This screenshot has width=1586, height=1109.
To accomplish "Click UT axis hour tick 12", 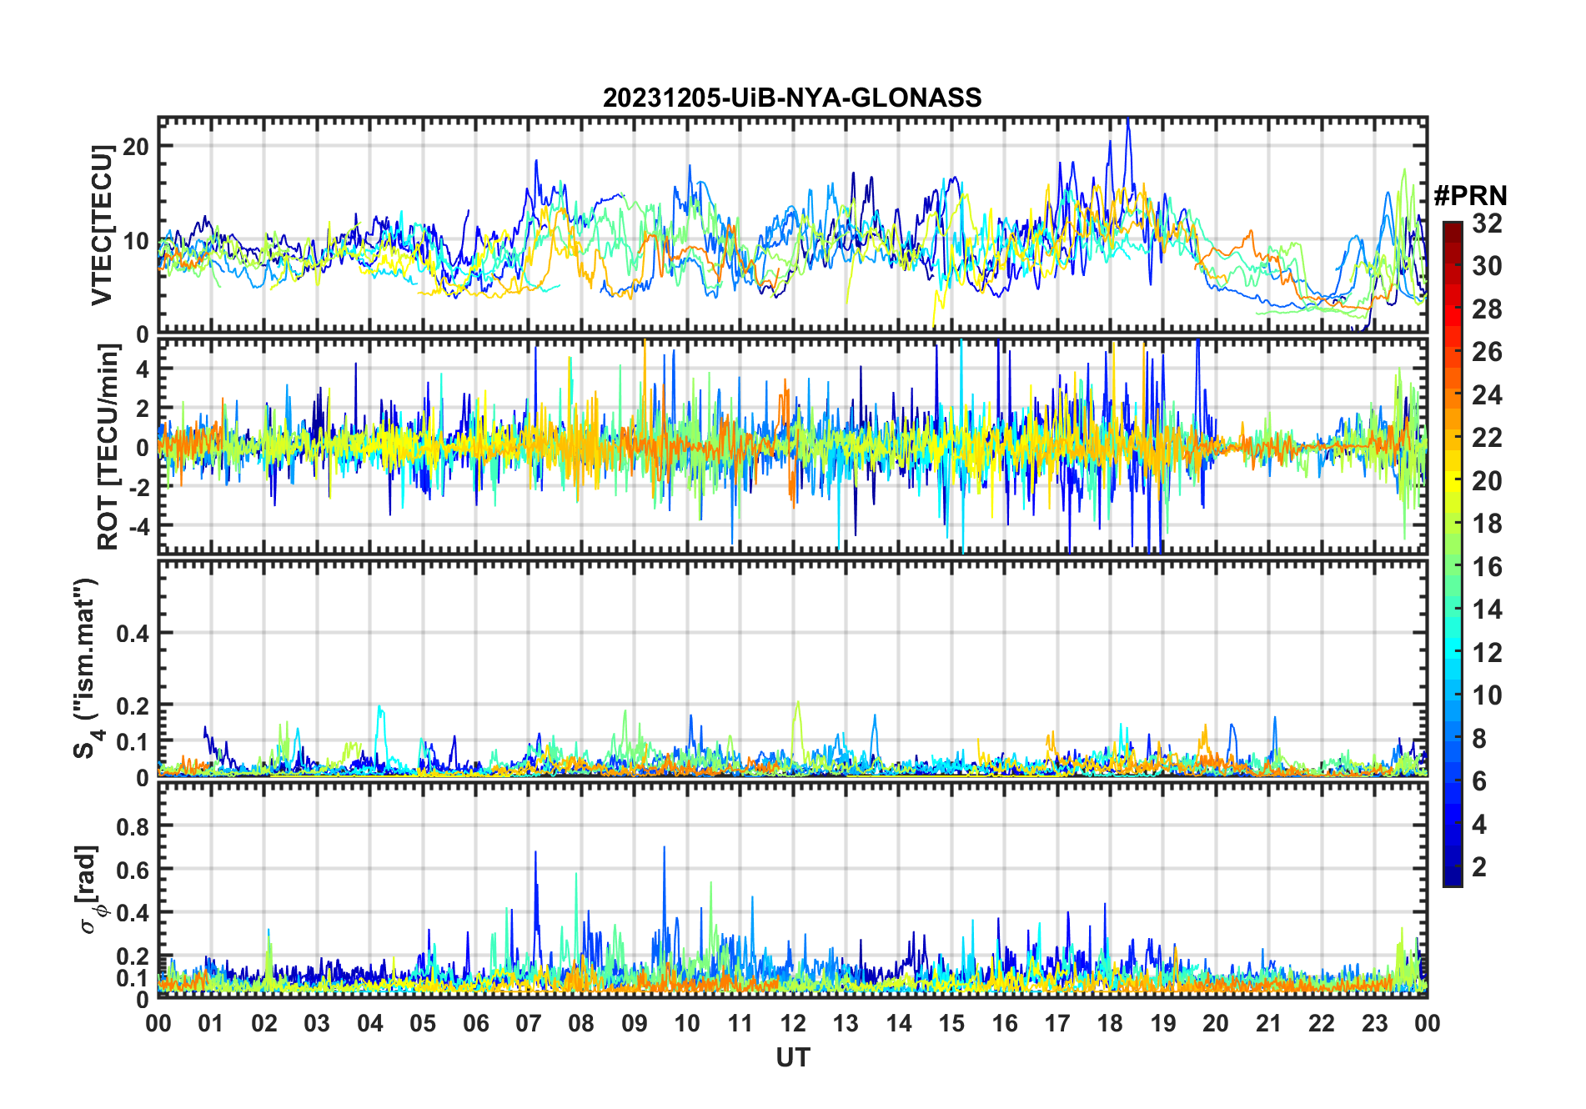I will [793, 1023].
